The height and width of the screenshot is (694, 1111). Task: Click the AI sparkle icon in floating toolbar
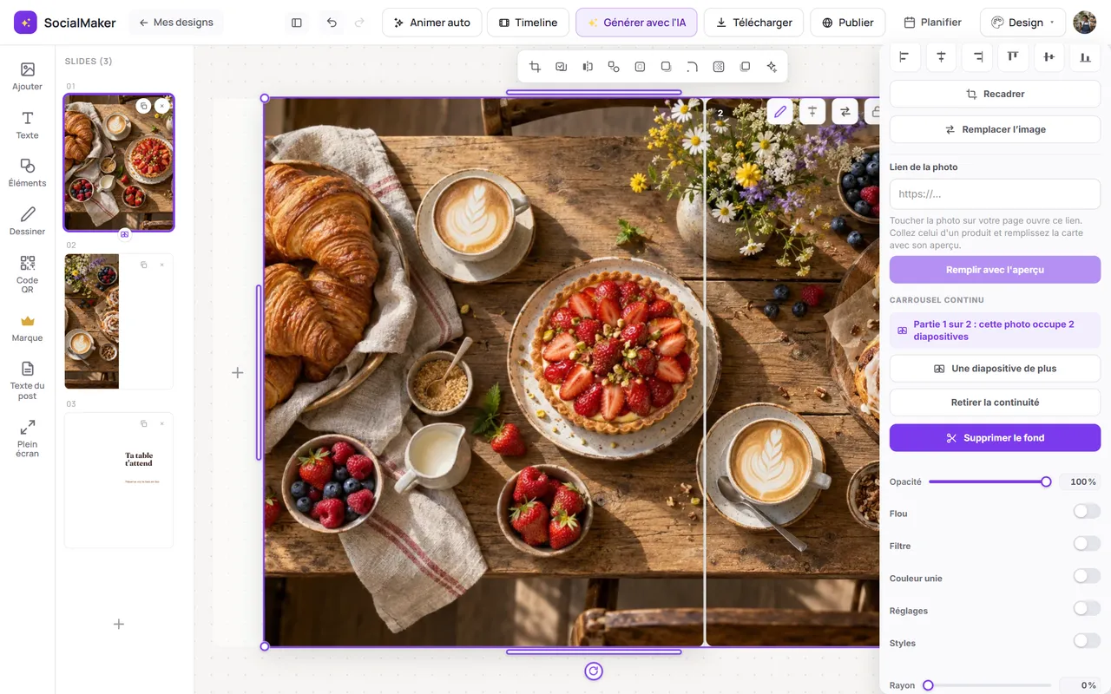tap(772, 67)
